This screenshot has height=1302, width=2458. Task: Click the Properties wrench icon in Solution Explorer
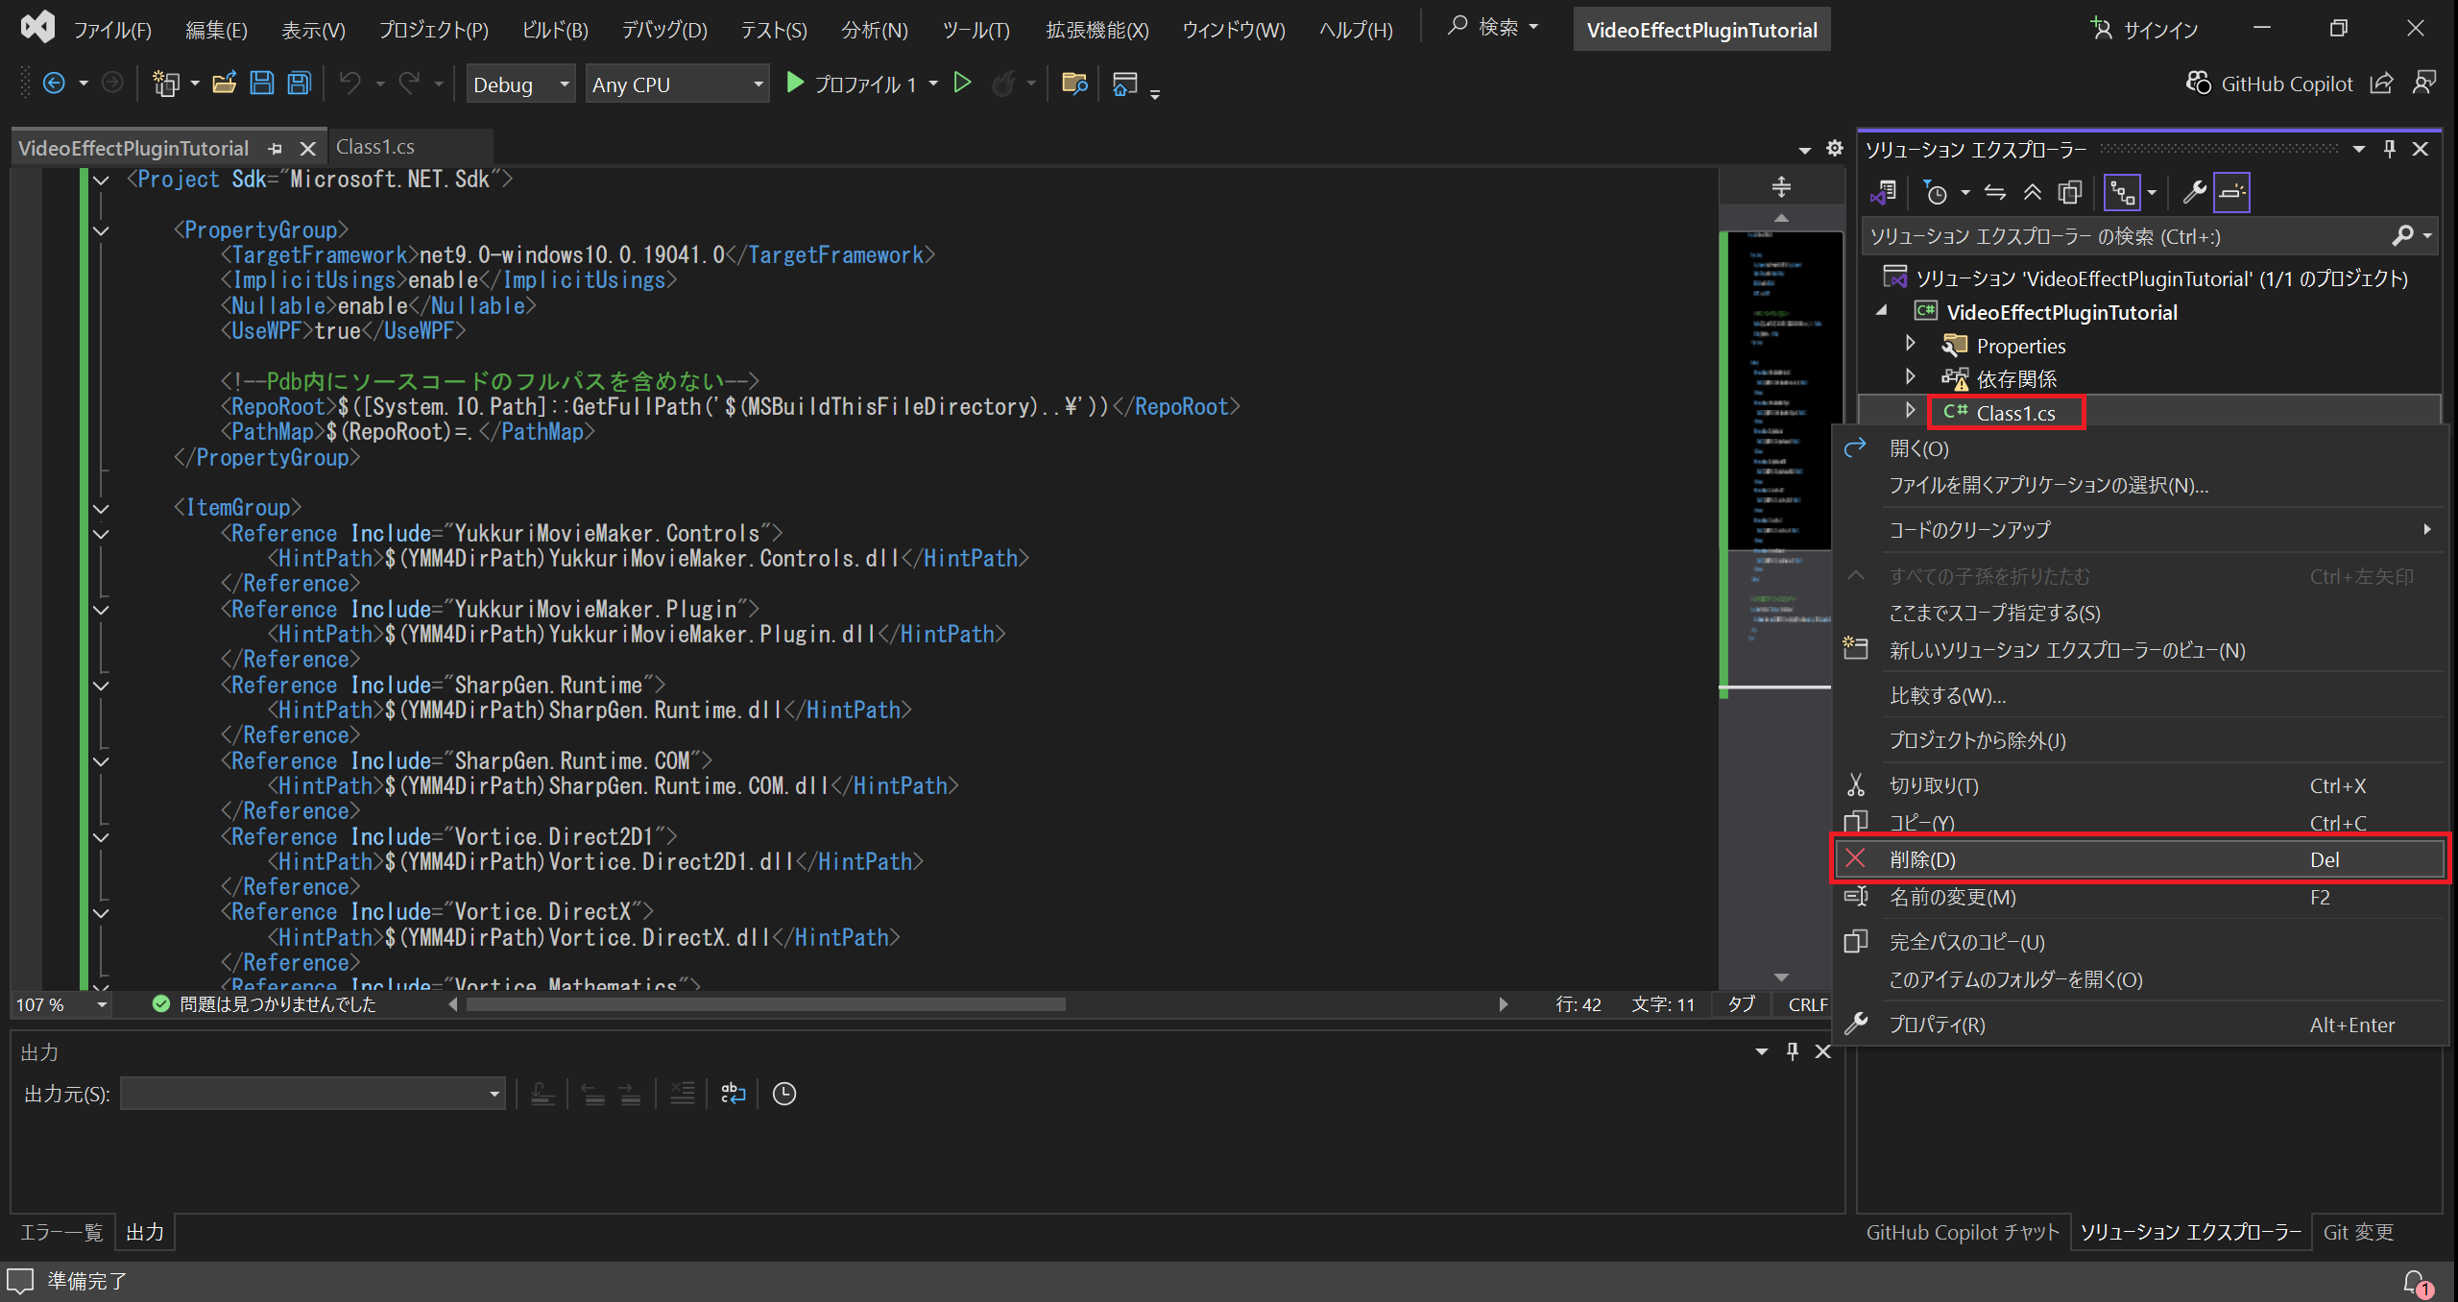pyautogui.click(x=2194, y=193)
